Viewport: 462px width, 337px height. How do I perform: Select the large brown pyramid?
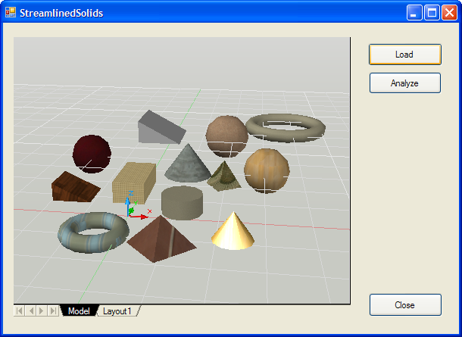pos(161,238)
